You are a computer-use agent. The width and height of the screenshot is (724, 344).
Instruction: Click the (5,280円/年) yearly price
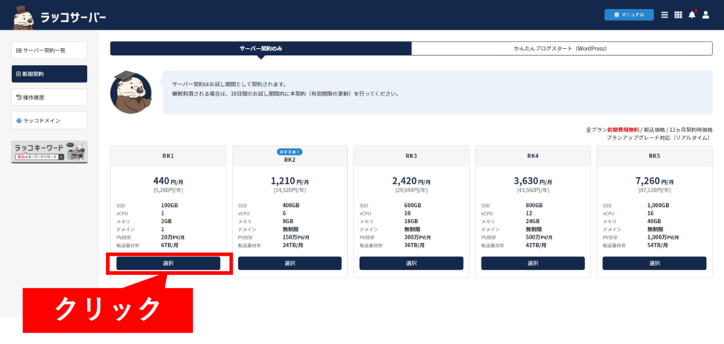pyautogui.click(x=168, y=190)
